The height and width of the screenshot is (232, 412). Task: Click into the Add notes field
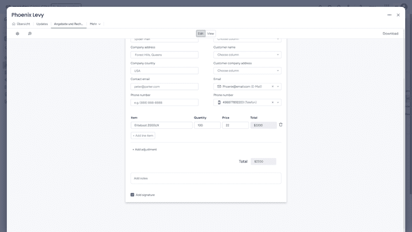[x=206, y=178]
